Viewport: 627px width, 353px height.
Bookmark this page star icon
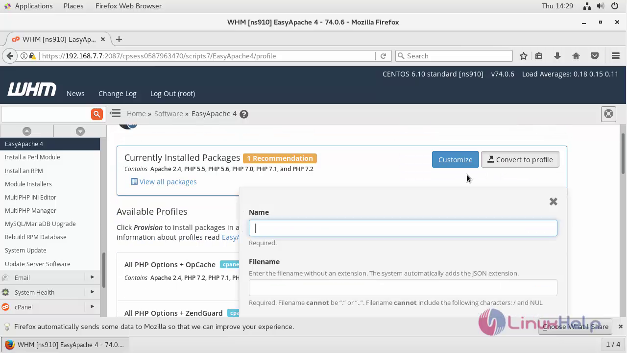click(524, 56)
